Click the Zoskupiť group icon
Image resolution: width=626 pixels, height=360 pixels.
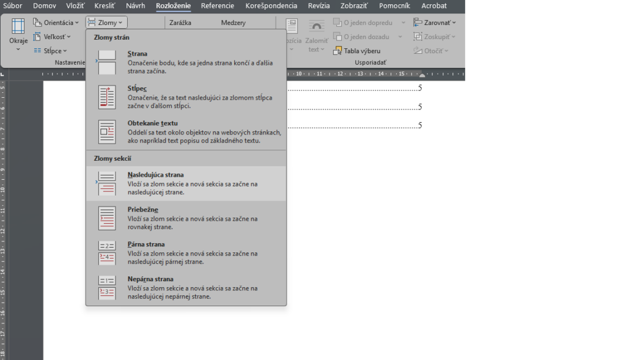click(418, 37)
